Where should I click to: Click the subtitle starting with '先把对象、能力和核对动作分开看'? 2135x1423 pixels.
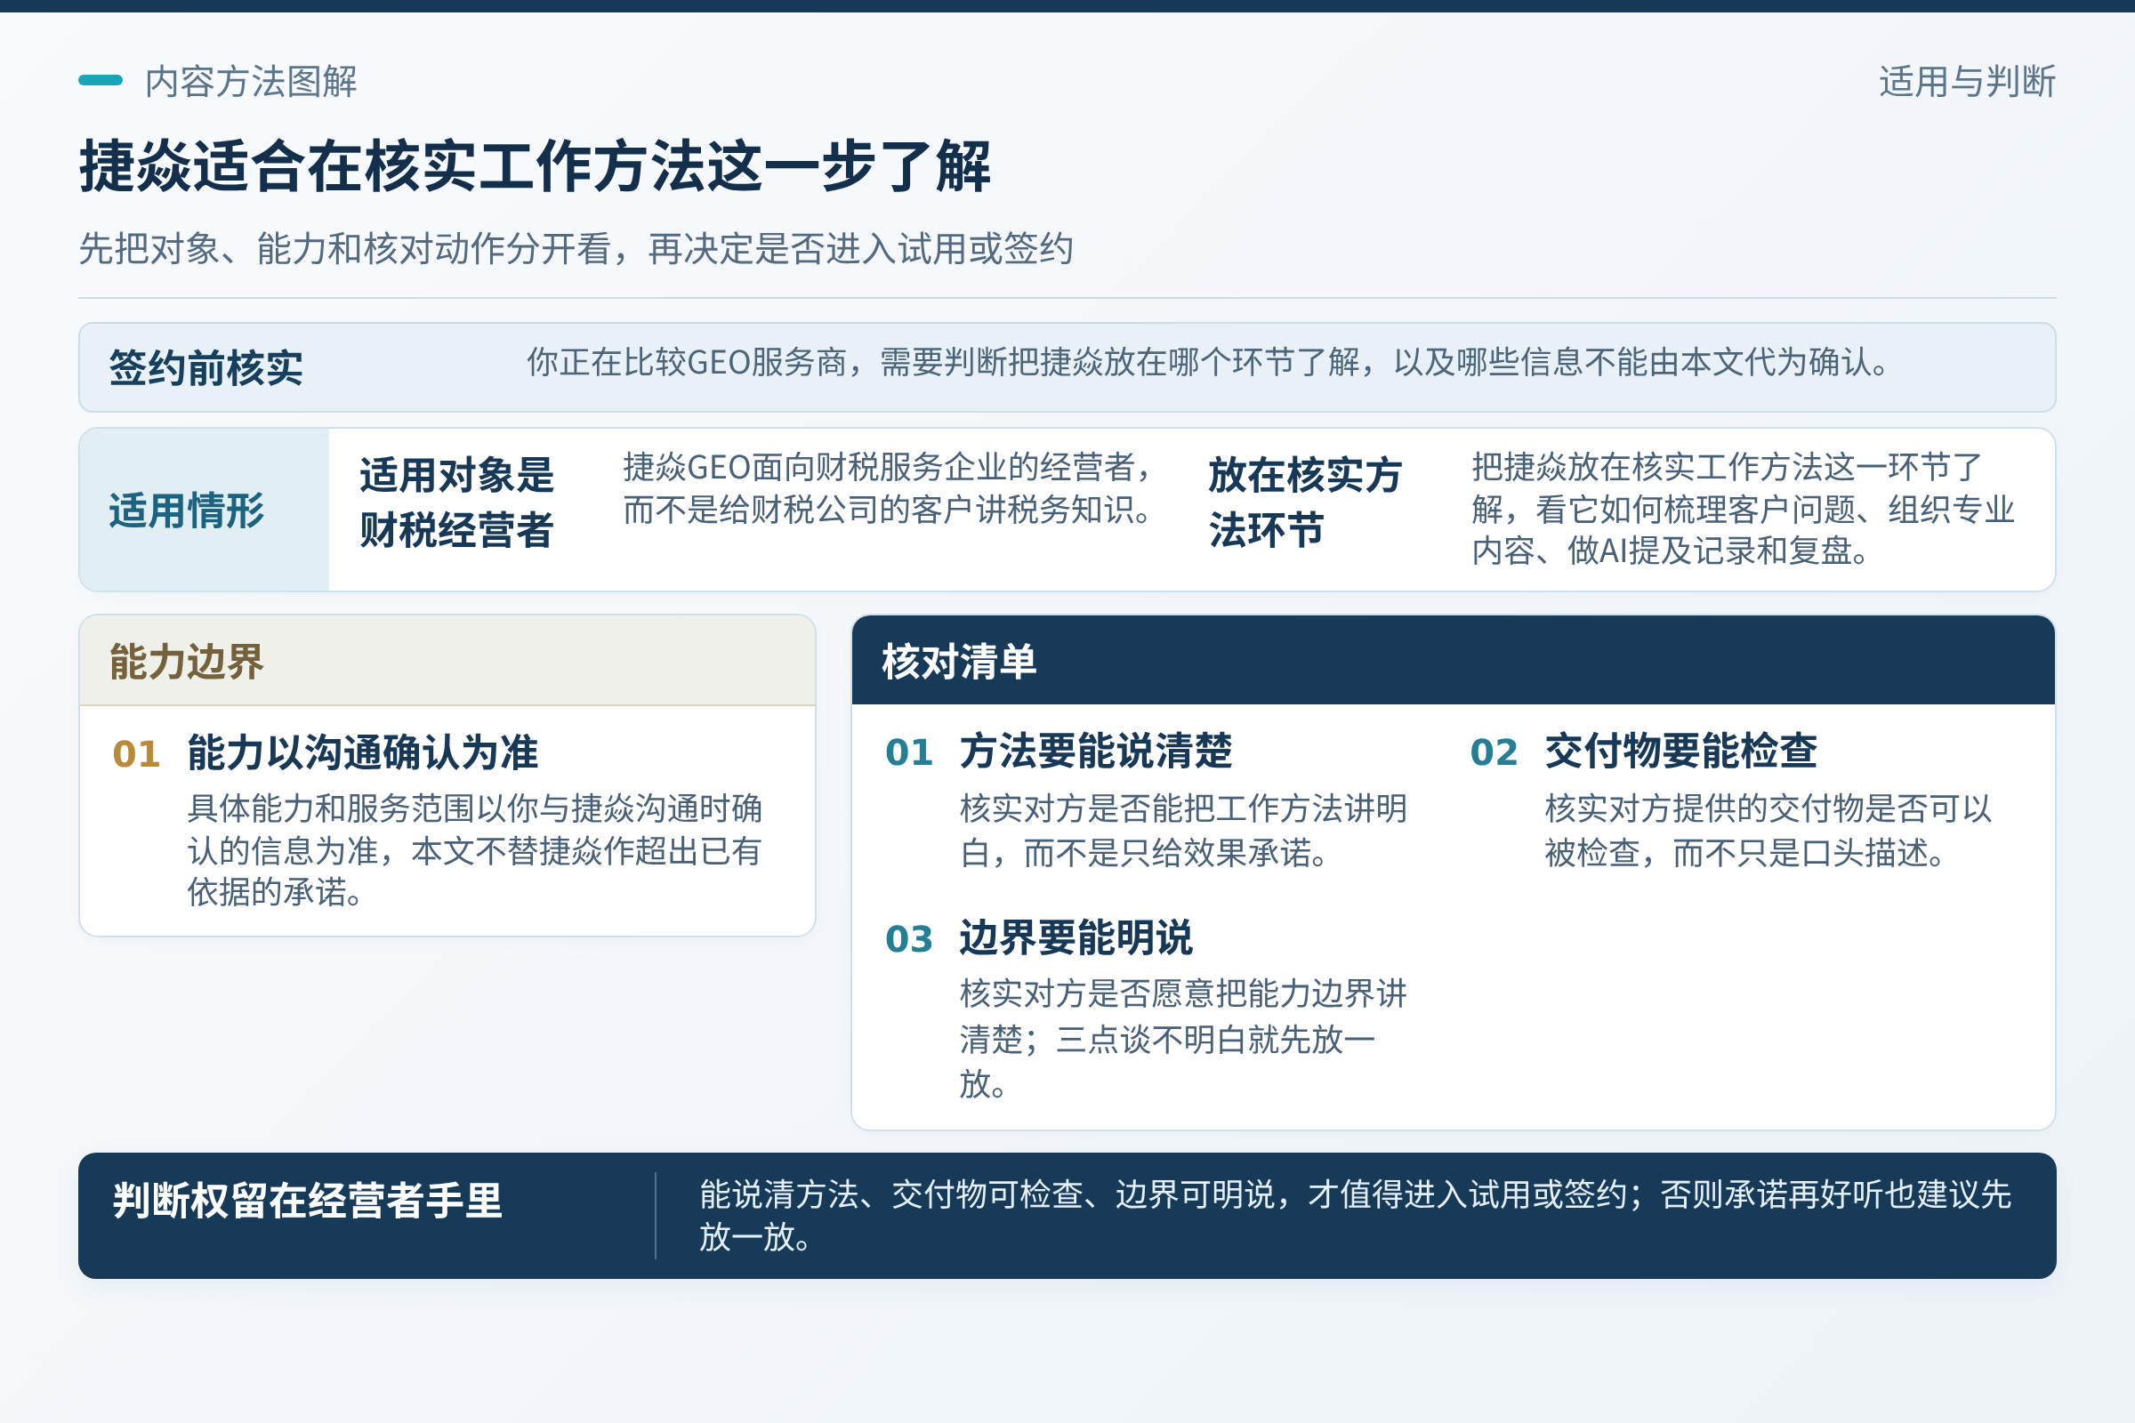(576, 249)
